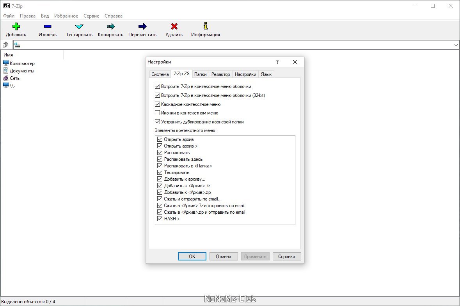Screen dimensions: 460x306
Task: Uncheck Добавить к <Архив>.7z item
Action: point(160,185)
